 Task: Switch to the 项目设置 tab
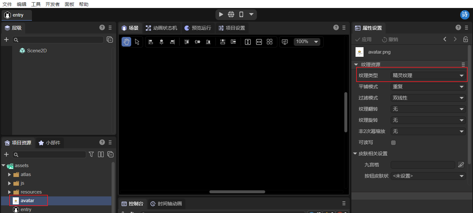pos(232,28)
